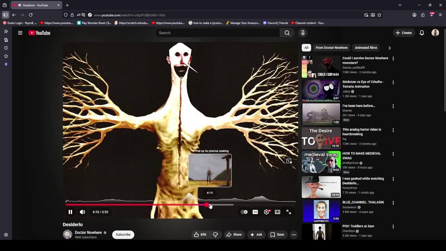The height and width of the screenshot is (251, 446).
Task: Open the YouTube guide hamburger menu
Action: click(20, 33)
